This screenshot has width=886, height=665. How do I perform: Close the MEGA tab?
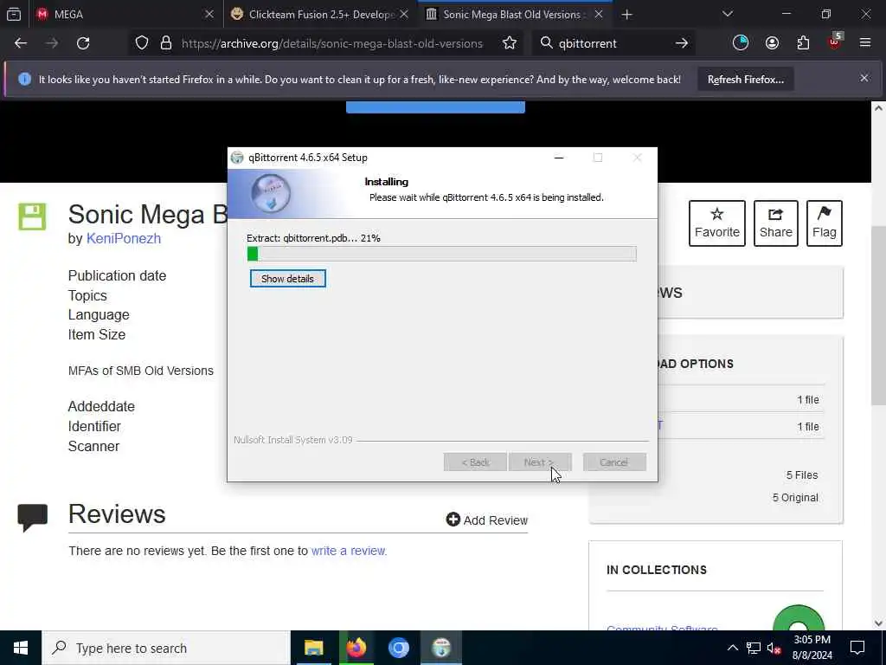click(209, 14)
